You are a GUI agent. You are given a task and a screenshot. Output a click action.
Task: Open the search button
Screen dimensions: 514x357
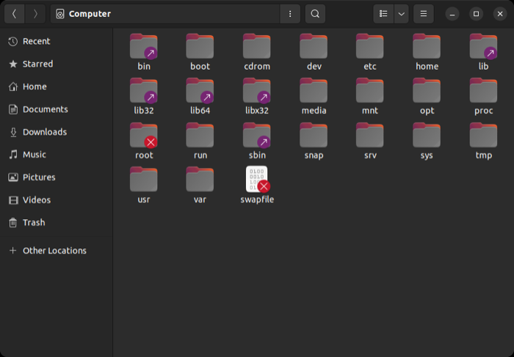point(315,14)
